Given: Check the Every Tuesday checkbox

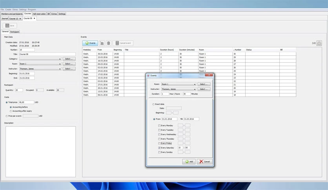Looking at the screenshot, I should coord(159,130).
